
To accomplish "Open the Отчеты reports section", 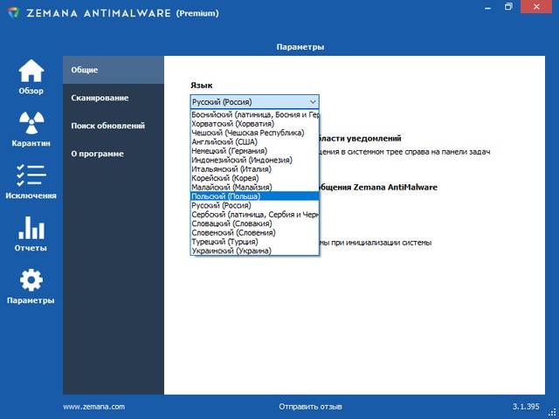I will coord(31,234).
